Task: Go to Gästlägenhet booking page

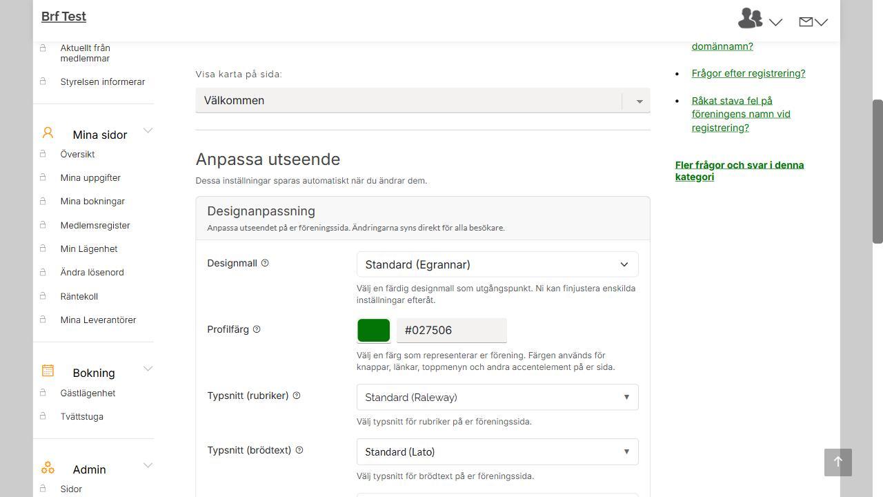Action: click(x=88, y=393)
